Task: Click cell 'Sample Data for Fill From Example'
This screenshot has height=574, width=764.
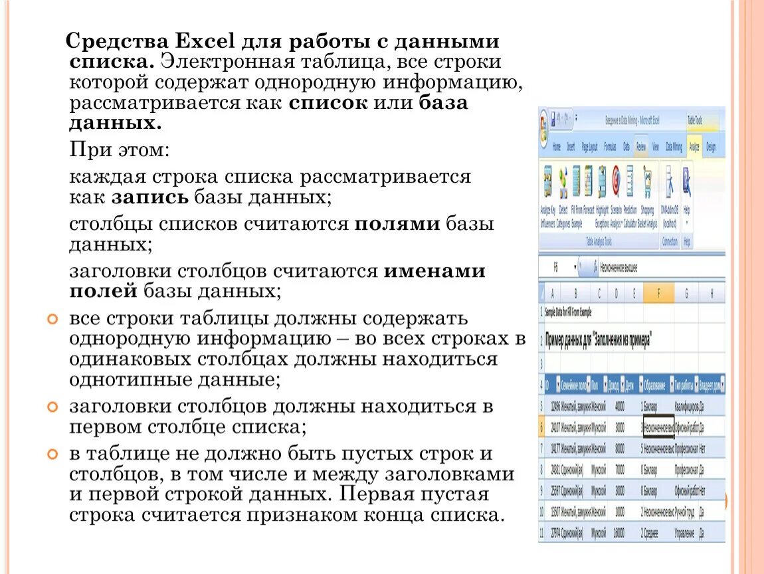Action: tap(568, 312)
